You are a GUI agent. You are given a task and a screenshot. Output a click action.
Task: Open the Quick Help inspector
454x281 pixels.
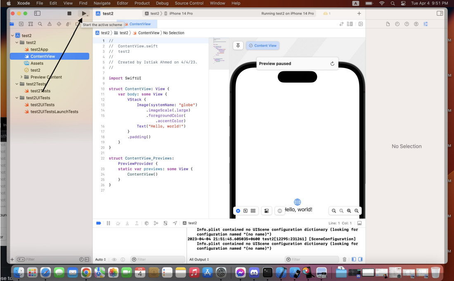(407, 24)
